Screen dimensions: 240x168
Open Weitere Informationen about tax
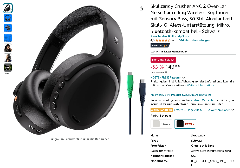pos(202,85)
